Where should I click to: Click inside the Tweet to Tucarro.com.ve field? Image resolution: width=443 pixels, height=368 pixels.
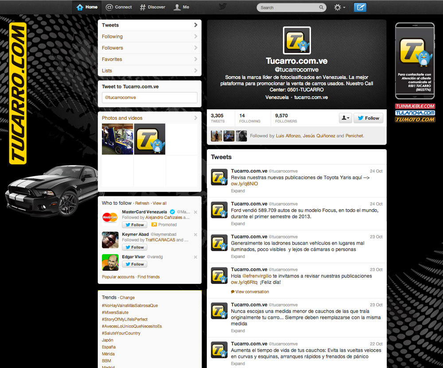[x=149, y=97]
